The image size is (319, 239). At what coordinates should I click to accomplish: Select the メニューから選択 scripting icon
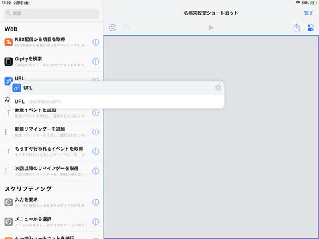click(9, 222)
